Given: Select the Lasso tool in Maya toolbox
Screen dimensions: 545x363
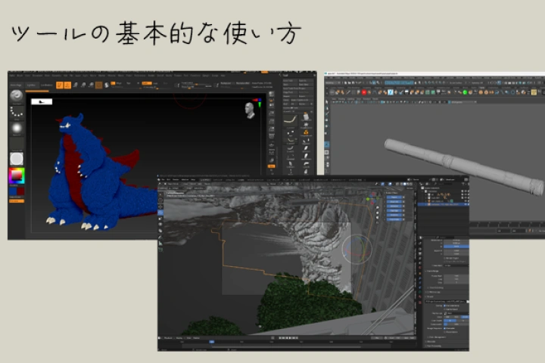Looking at the screenshot, I should (x=326, y=108).
